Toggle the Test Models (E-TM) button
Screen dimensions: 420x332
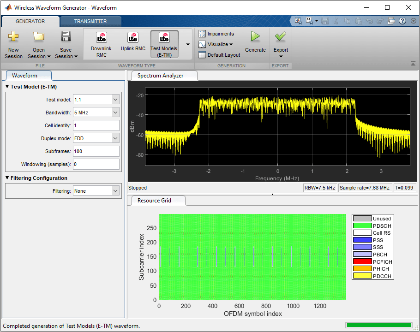click(164, 44)
